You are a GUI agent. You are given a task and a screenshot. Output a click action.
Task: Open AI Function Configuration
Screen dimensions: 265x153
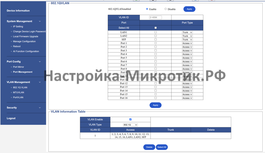coord(26,52)
